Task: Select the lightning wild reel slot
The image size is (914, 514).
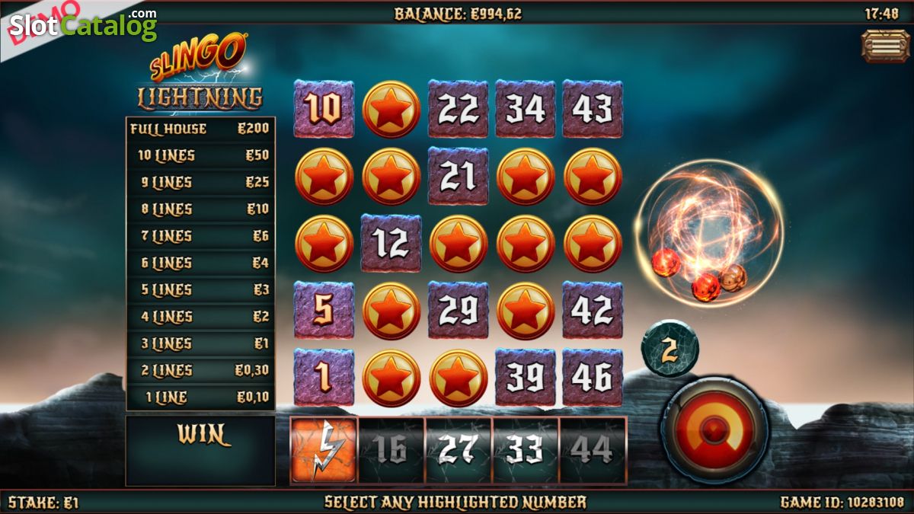Action: click(x=324, y=450)
